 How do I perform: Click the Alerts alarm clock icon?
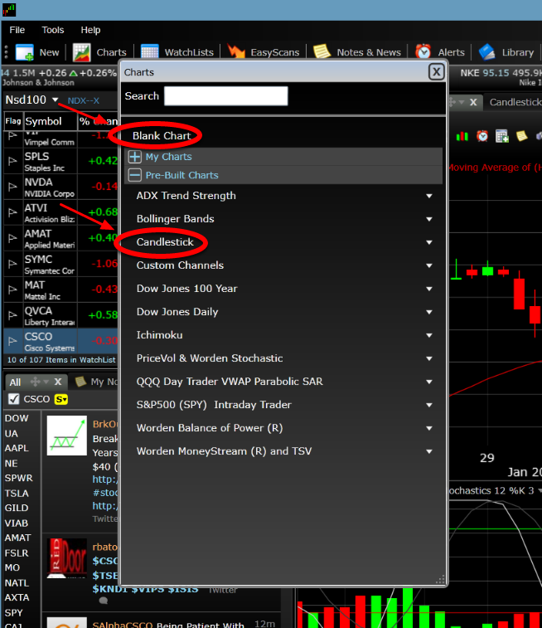tap(423, 51)
